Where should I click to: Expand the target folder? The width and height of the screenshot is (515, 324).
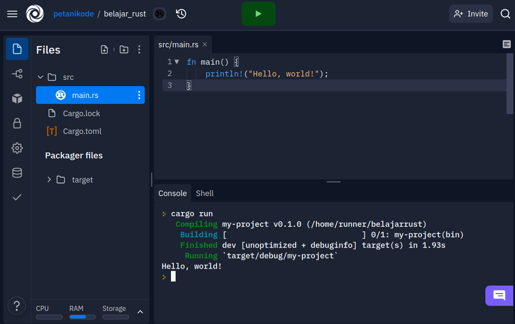[49, 180]
